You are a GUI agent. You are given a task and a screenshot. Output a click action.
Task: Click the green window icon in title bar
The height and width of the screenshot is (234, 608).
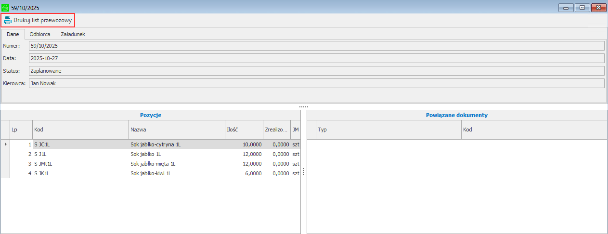[5, 8]
